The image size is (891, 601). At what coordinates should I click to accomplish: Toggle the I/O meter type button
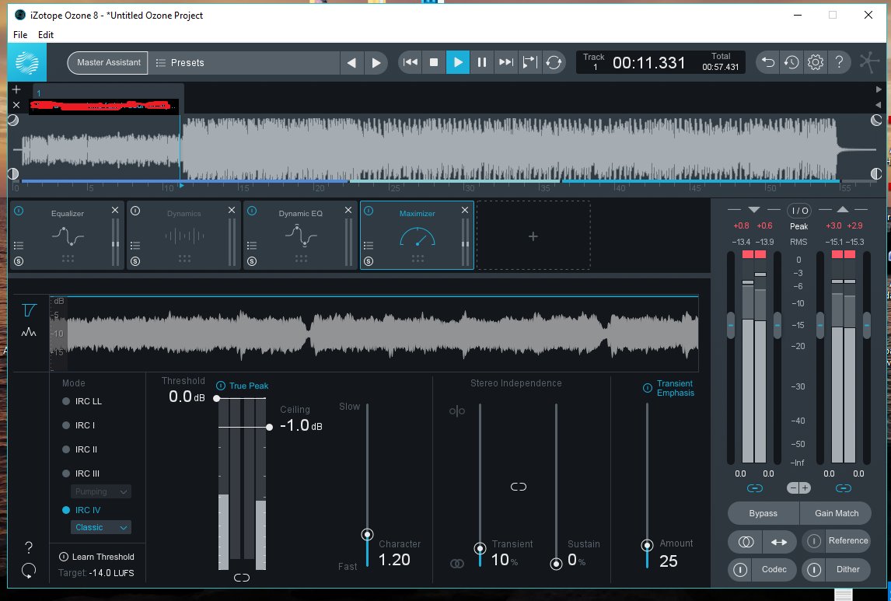[799, 211]
